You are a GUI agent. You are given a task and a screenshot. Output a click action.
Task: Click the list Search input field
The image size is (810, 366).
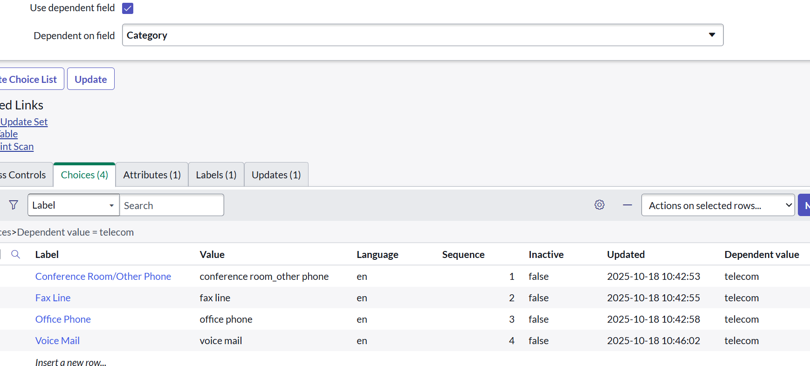[x=172, y=205]
